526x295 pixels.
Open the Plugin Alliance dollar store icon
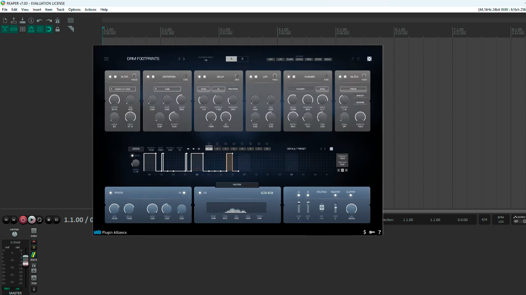365,232
